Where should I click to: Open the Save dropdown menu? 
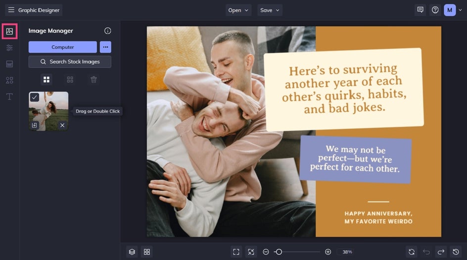pyautogui.click(x=270, y=10)
